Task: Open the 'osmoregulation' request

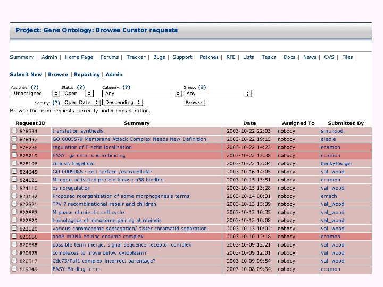Action: (71, 188)
